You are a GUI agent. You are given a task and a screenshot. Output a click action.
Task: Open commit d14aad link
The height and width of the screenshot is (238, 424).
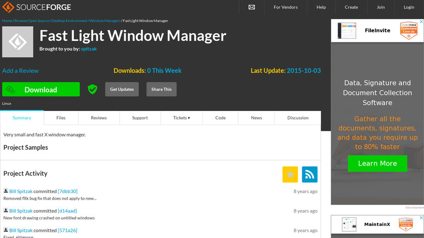(67, 211)
